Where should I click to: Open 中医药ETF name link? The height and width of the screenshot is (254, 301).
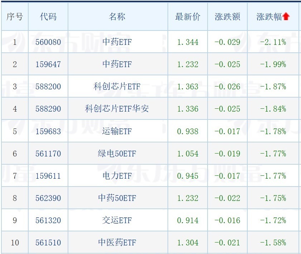coord(117,243)
